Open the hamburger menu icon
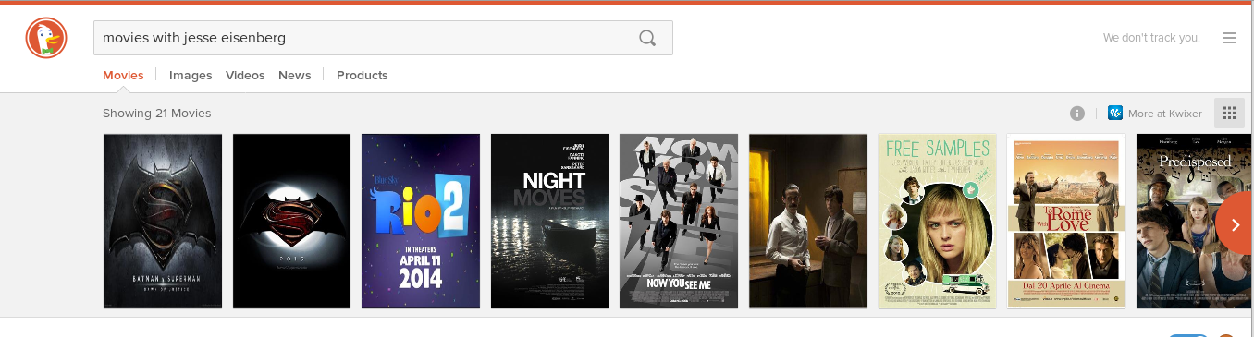Screen dimensions: 1254x337 coord(1229,38)
